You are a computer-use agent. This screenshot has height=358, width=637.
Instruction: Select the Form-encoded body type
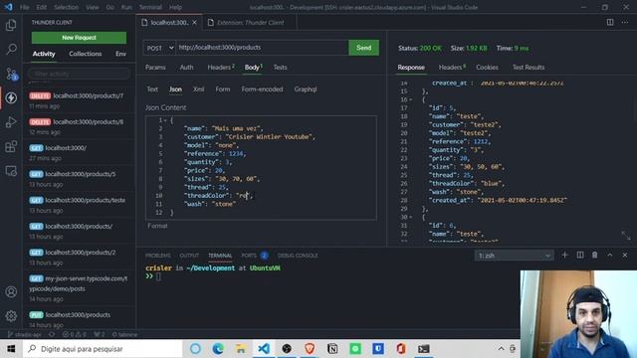click(x=262, y=89)
